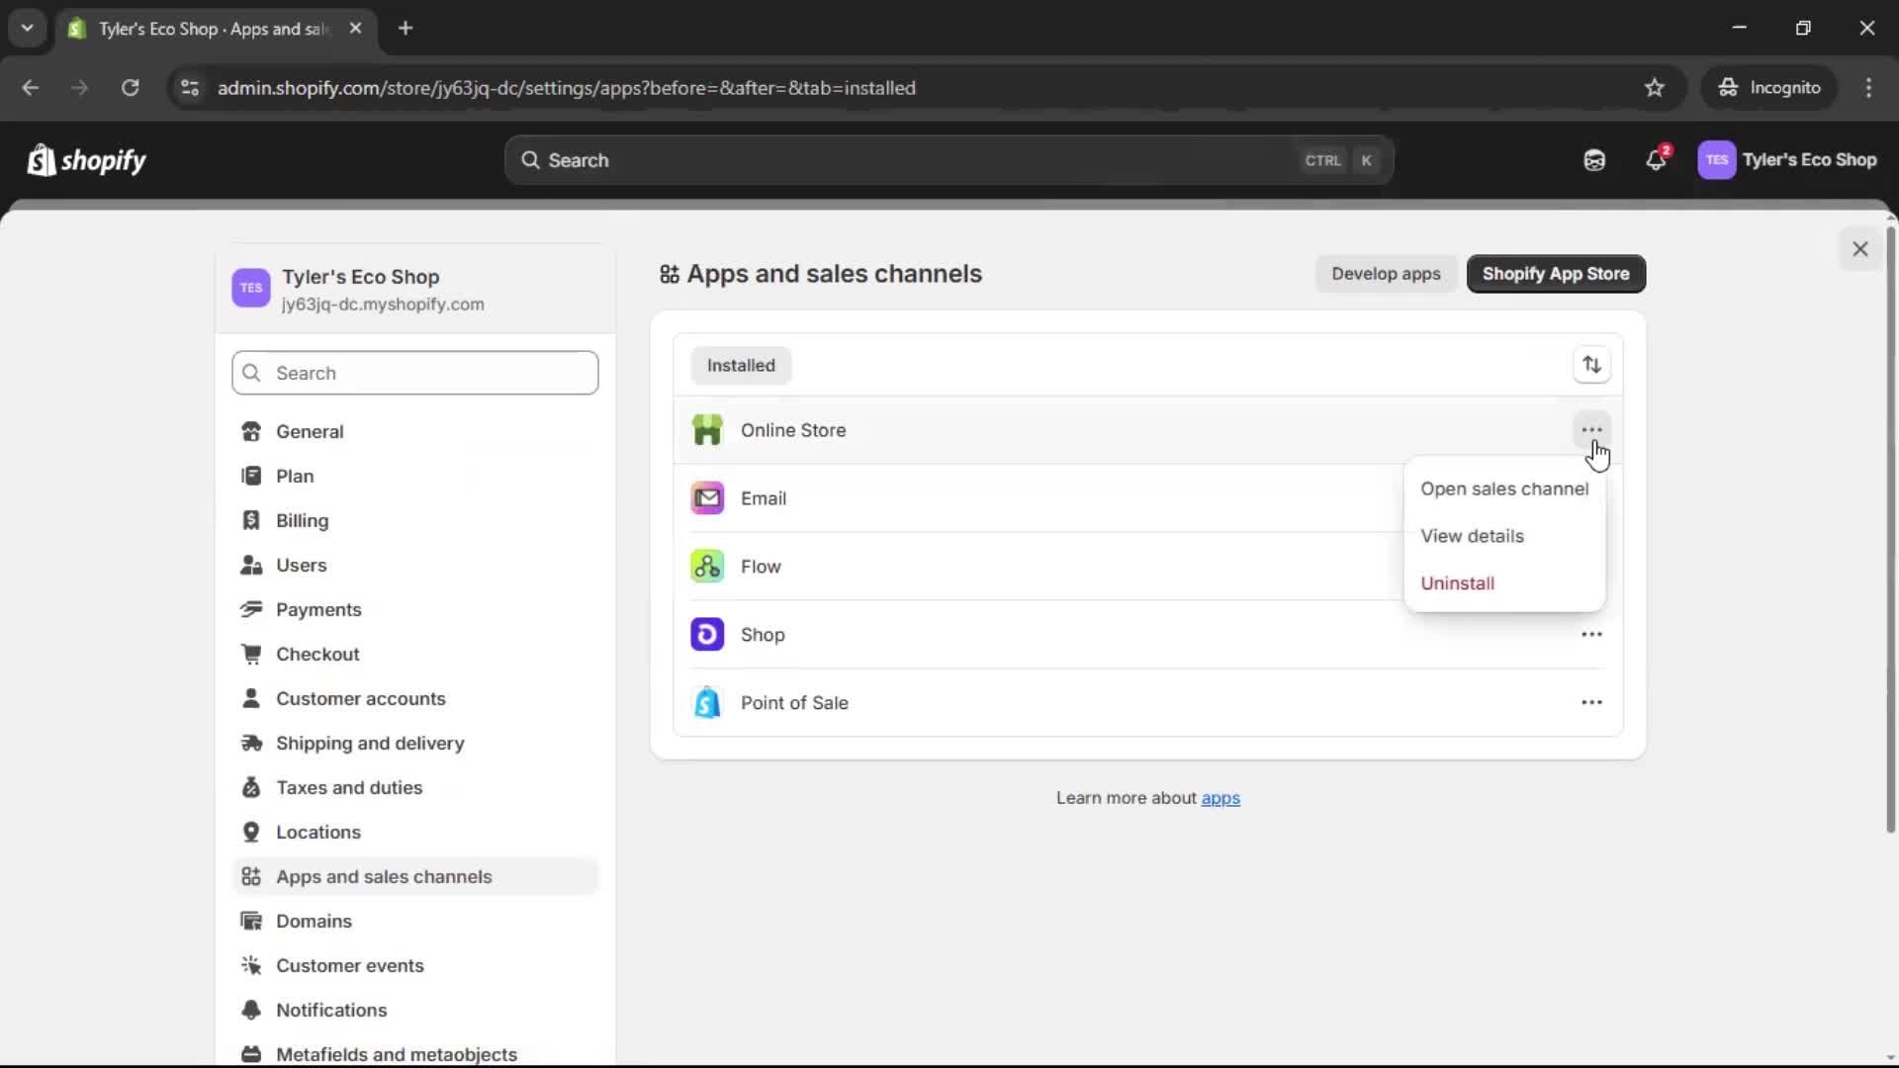
Task: Open the Chrome three-dot menu
Action: (x=1869, y=87)
